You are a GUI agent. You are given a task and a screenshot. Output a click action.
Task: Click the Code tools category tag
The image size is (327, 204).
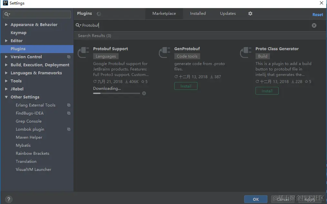pos(187,56)
